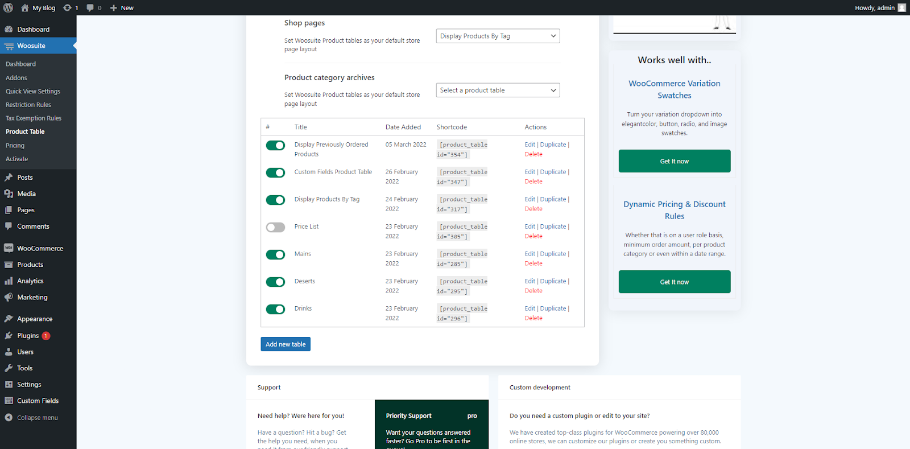
Task: Open the Addons submenu item
Action: click(x=16, y=78)
